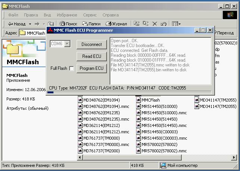Open the Файл menu
The height and width of the screenshot is (171, 240).
coord(13,15)
